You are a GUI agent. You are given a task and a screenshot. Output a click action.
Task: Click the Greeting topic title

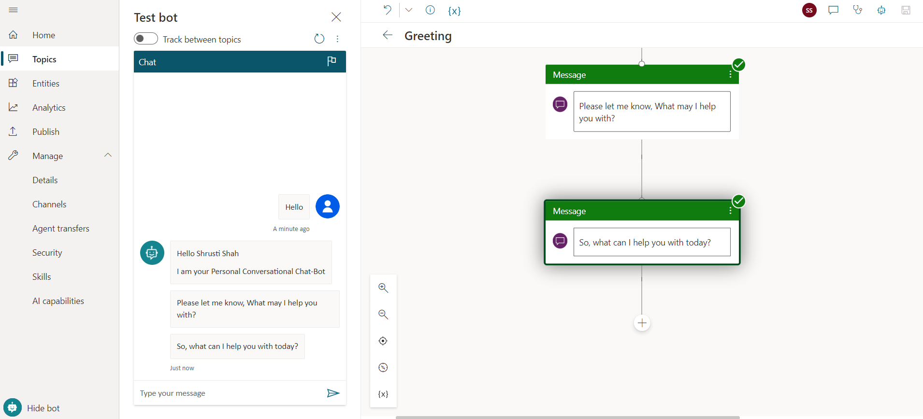click(x=428, y=36)
